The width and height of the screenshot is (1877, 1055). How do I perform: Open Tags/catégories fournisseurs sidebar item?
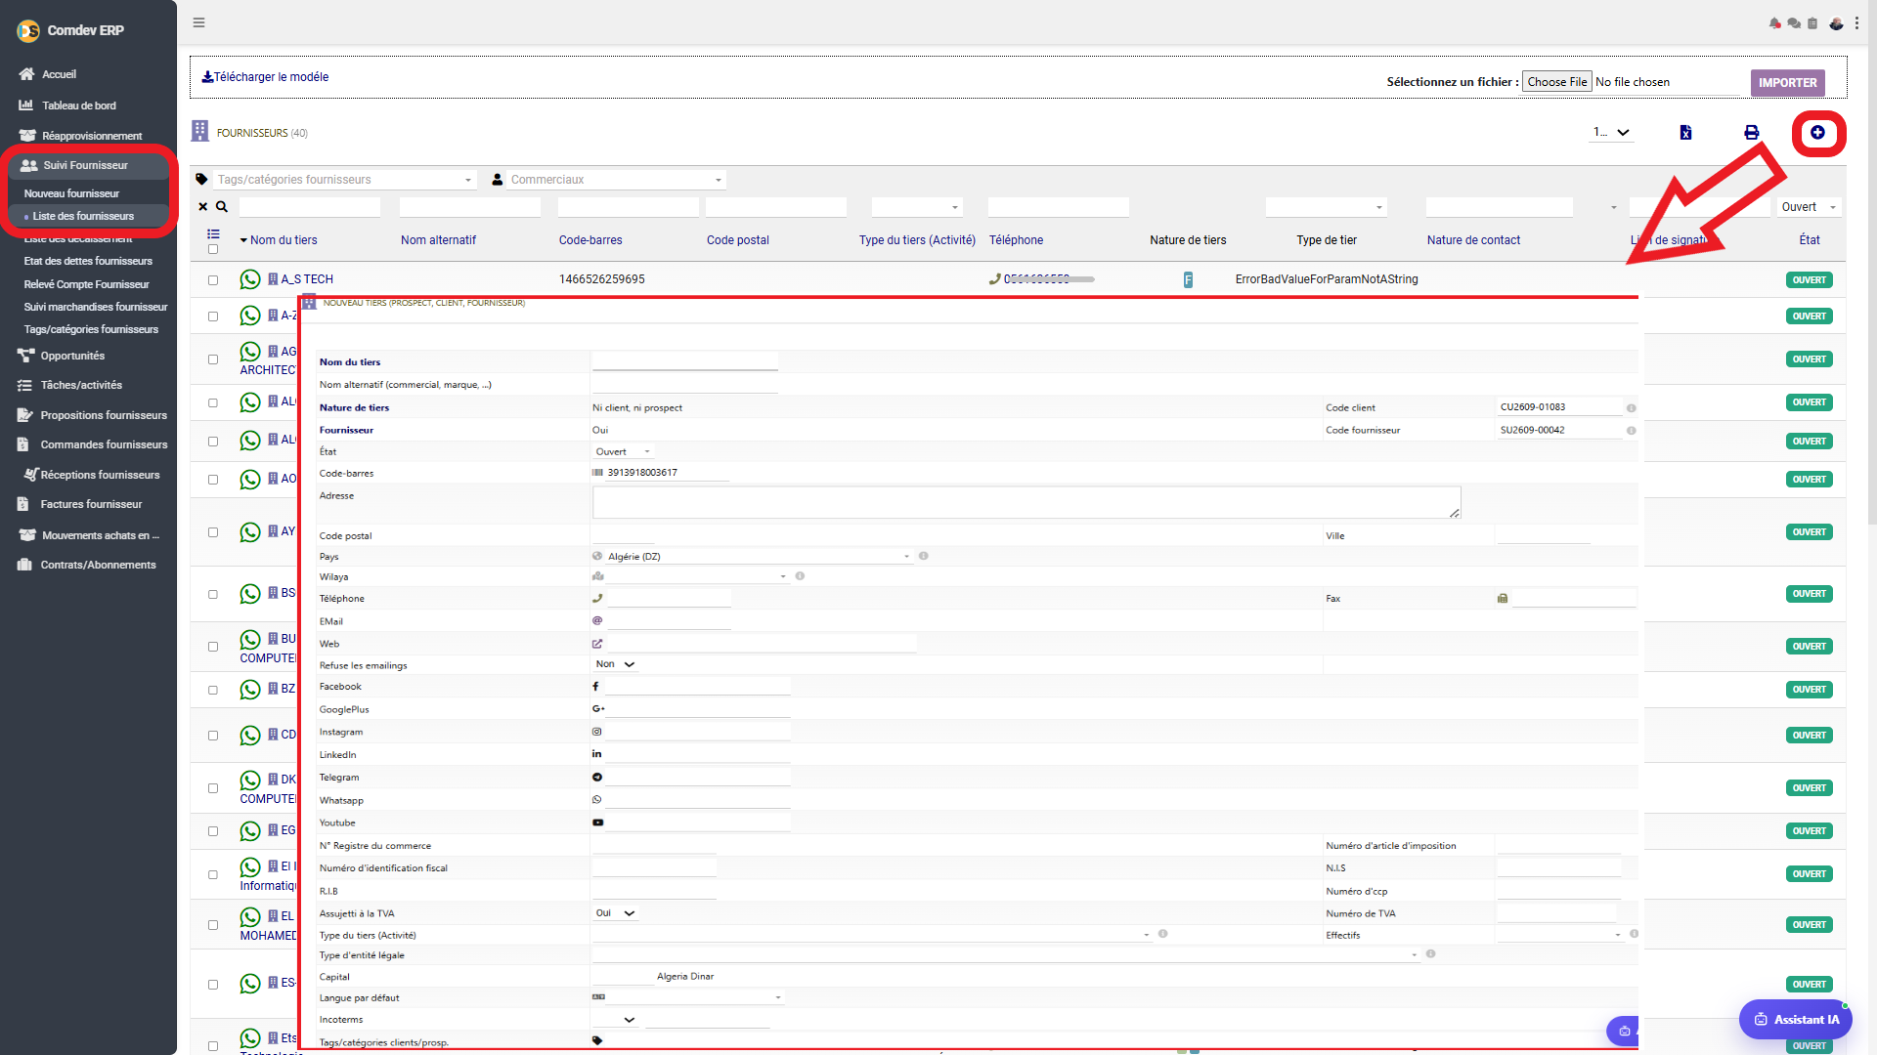coord(91,329)
